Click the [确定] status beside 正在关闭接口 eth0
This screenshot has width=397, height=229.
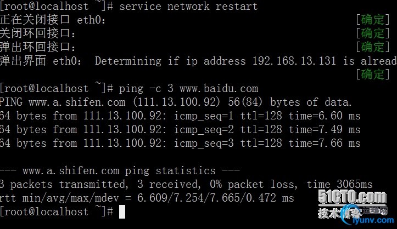click(372, 20)
